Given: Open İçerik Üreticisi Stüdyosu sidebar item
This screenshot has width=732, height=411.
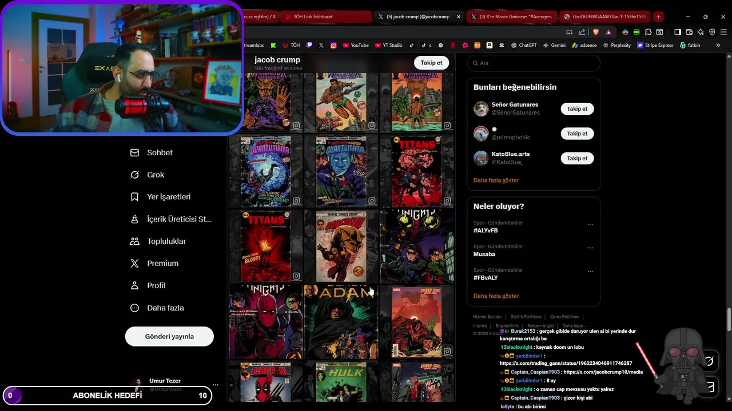Looking at the screenshot, I should [170, 219].
